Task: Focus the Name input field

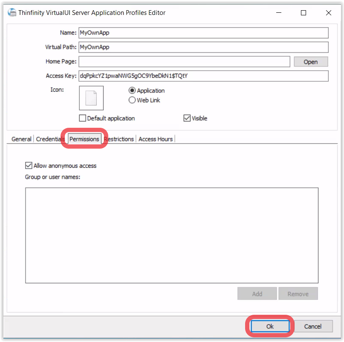Action: click(x=204, y=33)
